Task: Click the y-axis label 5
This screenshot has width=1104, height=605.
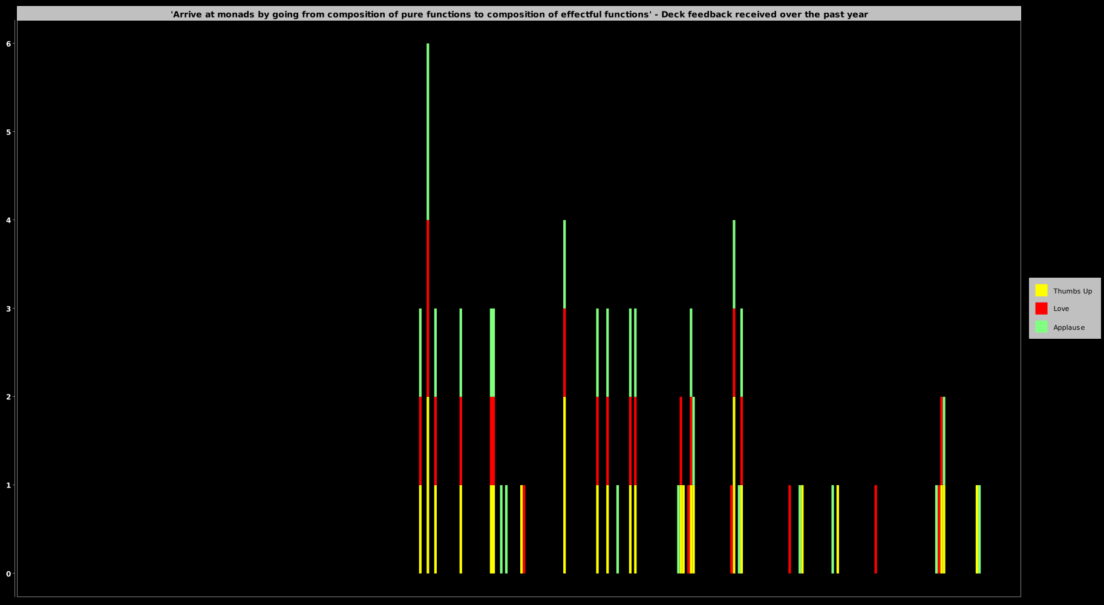Action: [x=8, y=132]
